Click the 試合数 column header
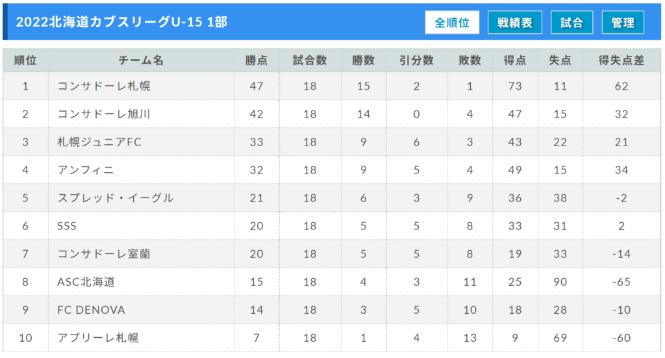The height and width of the screenshot is (358, 665). coord(310,60)
